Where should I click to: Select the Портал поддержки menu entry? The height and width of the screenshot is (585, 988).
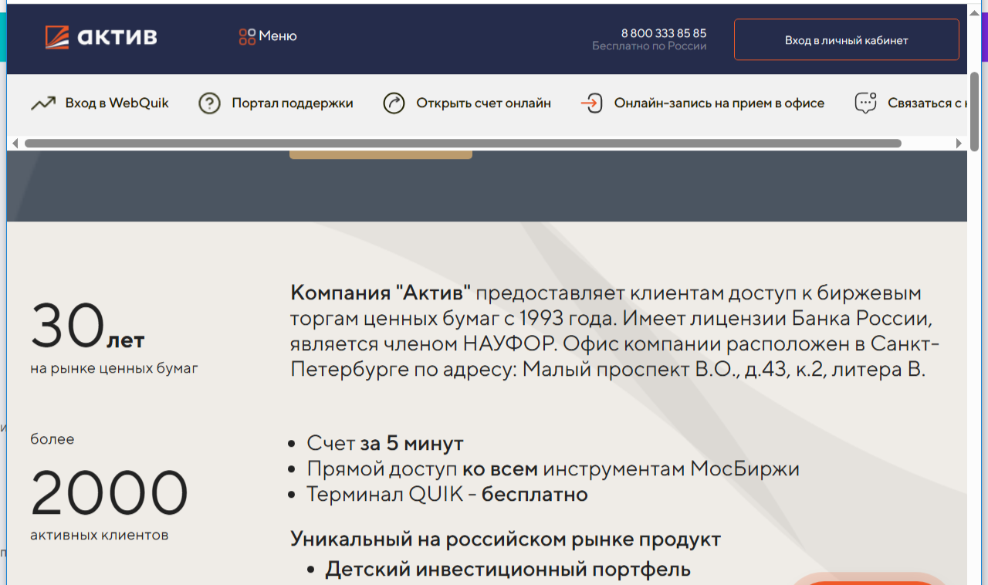tap(292, 102)
